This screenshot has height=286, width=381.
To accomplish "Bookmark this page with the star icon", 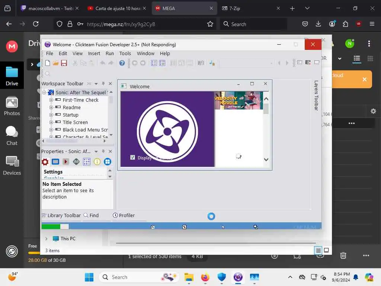I will pos(210,24).
